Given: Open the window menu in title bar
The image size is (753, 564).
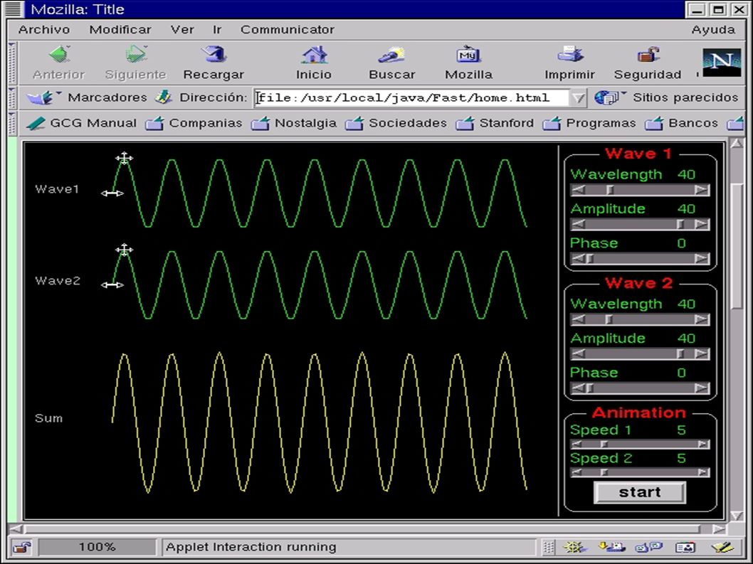Looking at the screenshot, I should 13,9.
